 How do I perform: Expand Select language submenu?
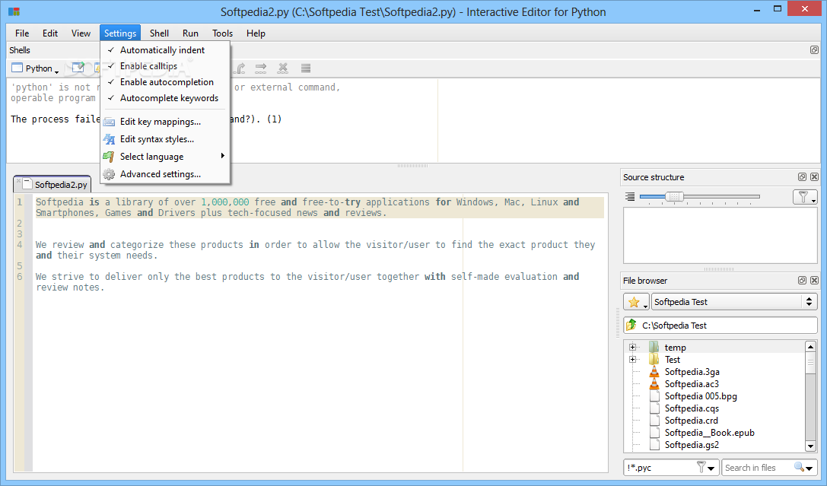coord(165,157)
